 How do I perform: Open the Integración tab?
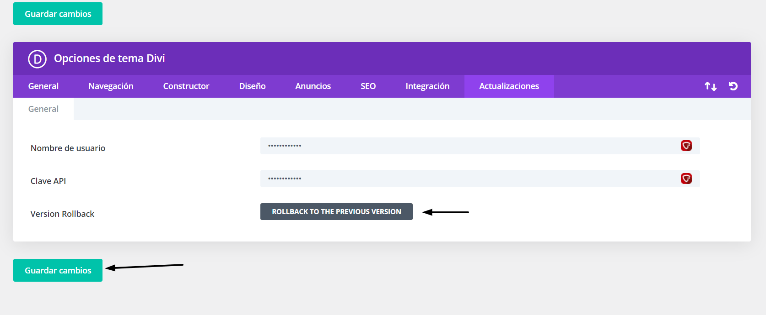pyautogui.click(x=427, y=86)
